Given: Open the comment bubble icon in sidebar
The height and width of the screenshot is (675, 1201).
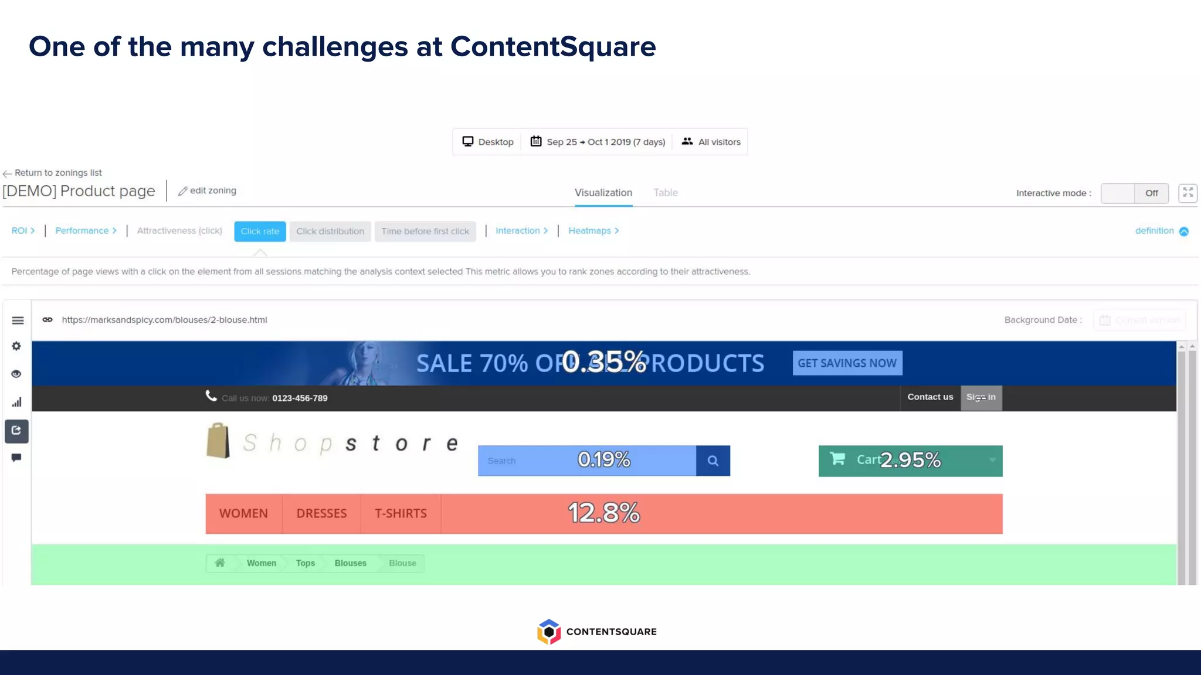Looking at the screenshot, I should point(16,458).
